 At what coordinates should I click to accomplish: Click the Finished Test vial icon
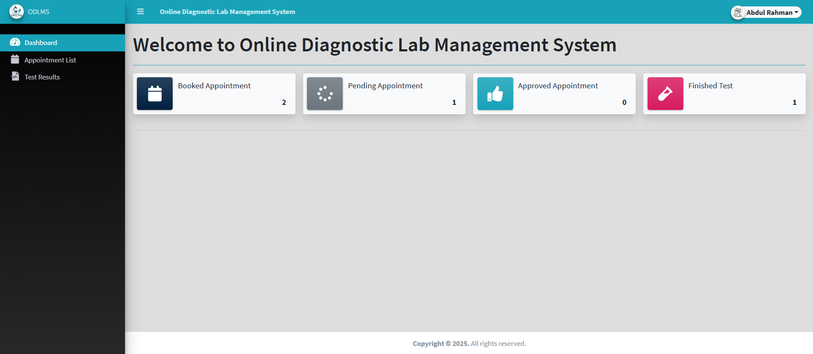(x=665, y=94)
